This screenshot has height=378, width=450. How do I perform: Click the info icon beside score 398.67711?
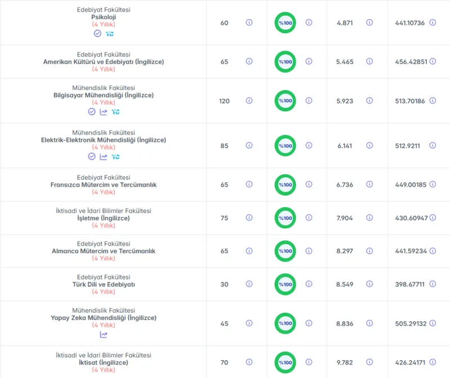tap(433, 284)
